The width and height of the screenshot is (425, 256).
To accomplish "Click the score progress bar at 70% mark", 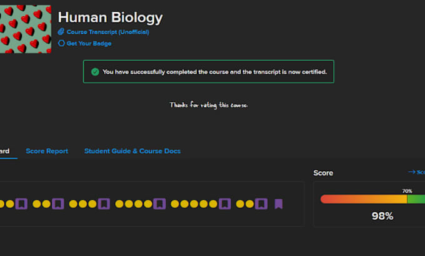I will point(407,199).
